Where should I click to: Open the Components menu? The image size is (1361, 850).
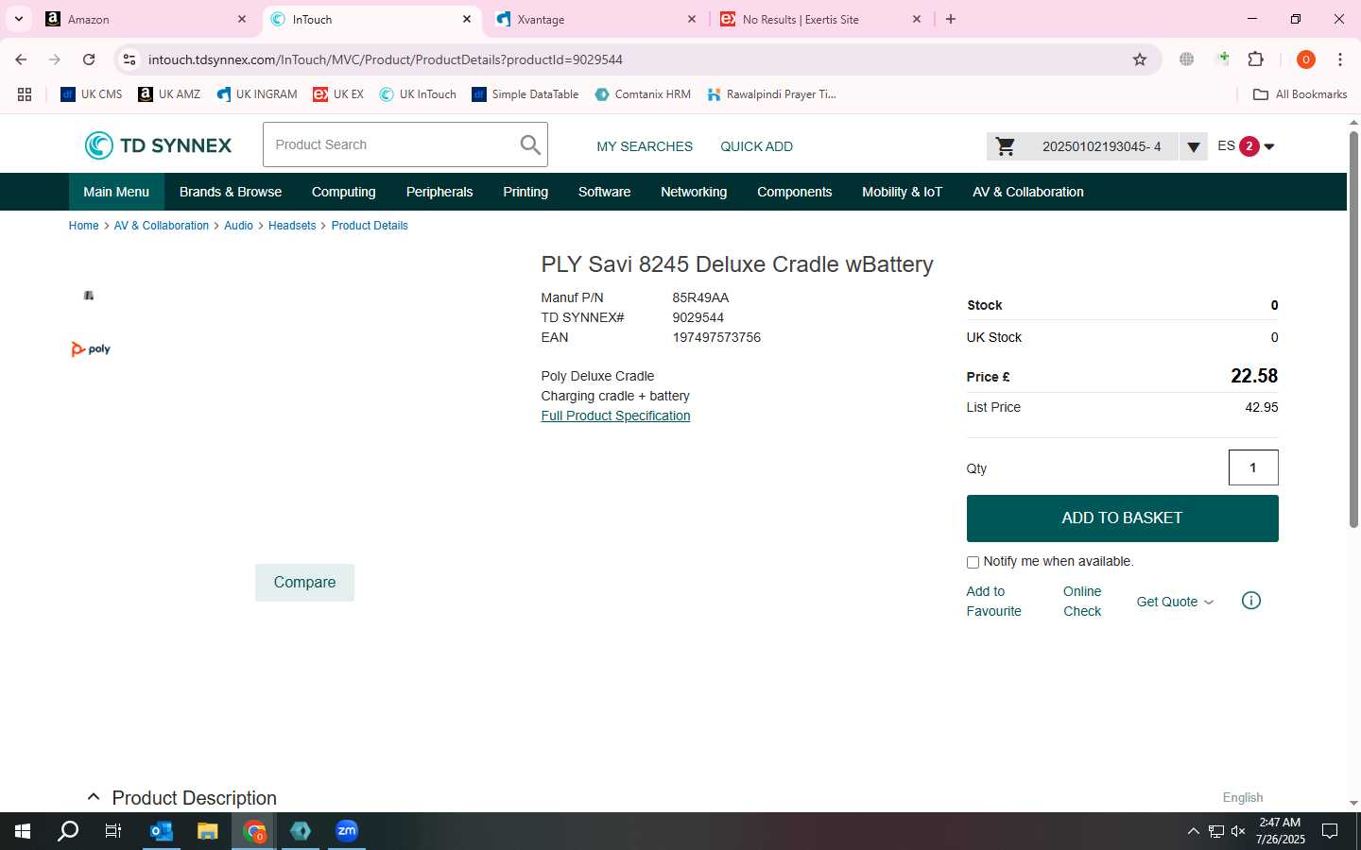pyautogui.click(x=795, y=192)
